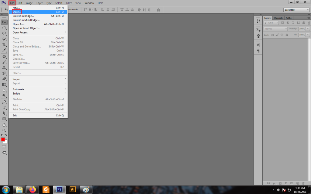311x194 pixels.
Task: Open the Normal blend mode dropdown
Action: pyautogui.click(x=275, y=29)
